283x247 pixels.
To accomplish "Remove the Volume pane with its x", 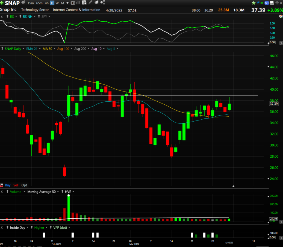I will tap(2, 192).
